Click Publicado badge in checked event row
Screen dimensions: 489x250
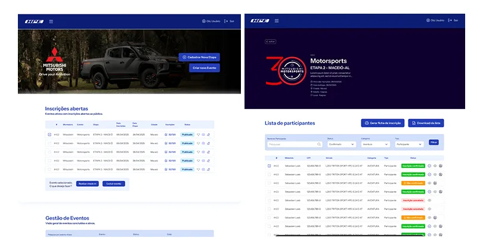tap(187, 135)
